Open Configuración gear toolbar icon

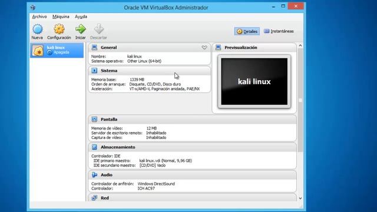[59, 29]
